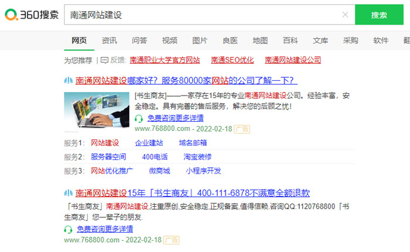Image resolution: width=410 pixels, height=252 pixels.
Task: Switch to the 视频 tab
Action: click(170, 40)
